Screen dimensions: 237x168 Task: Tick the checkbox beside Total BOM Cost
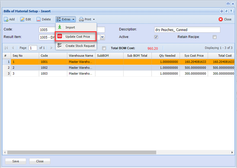pyautogui.click(x=104, y=48)
